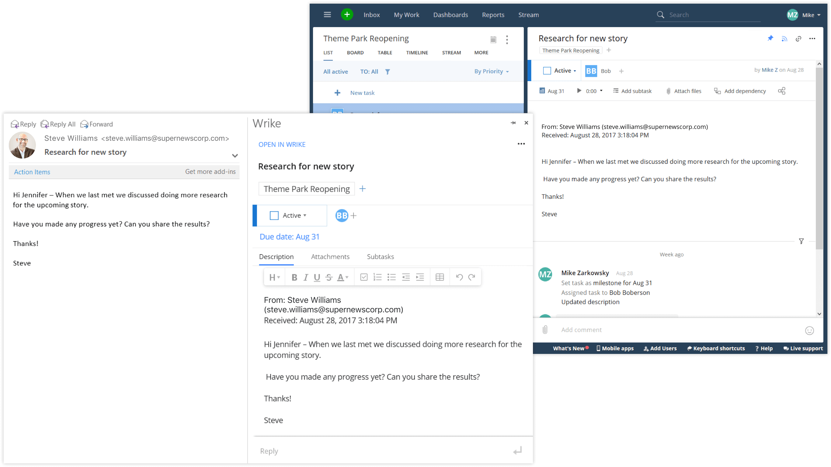
Task: Toggle bold in the description editor
Action: tap(294, 277)
